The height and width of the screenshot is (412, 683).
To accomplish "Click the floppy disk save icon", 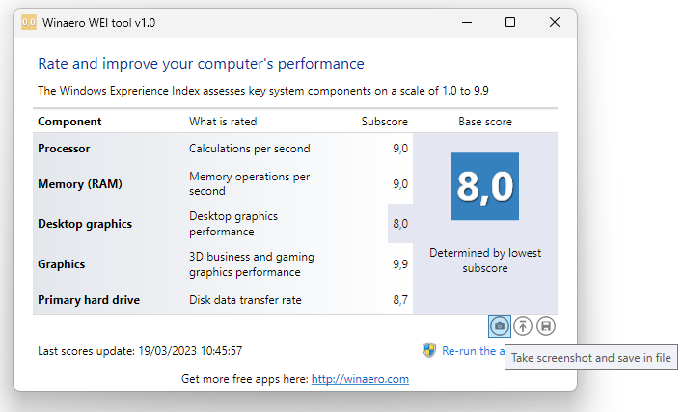I will click(546, 326).
